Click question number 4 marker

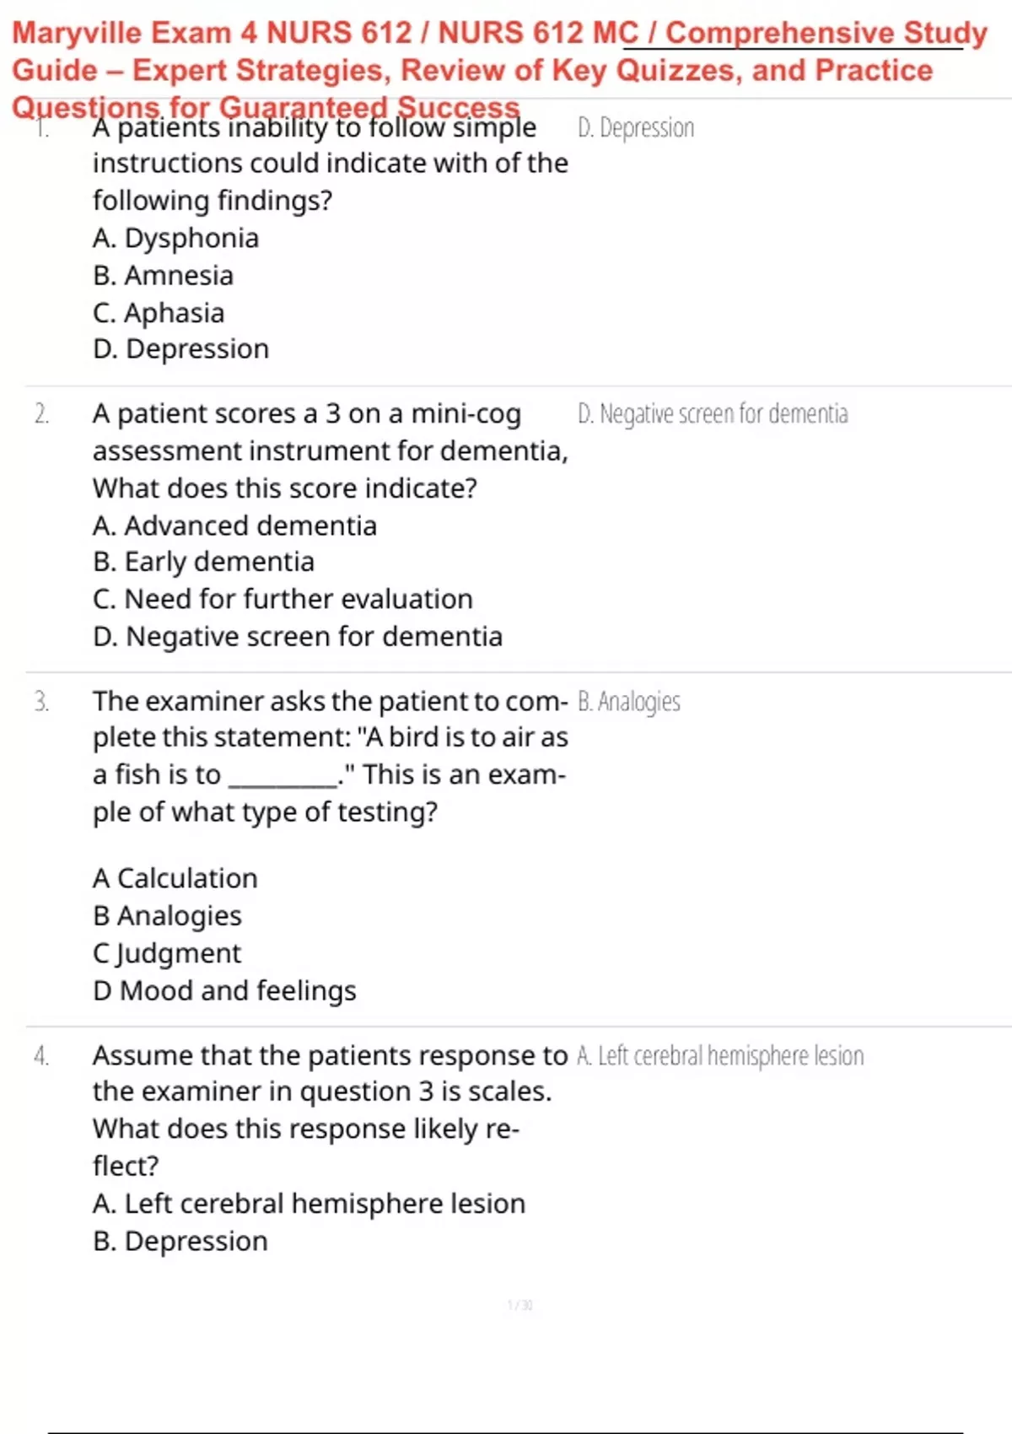click(x=41, y=1056)
